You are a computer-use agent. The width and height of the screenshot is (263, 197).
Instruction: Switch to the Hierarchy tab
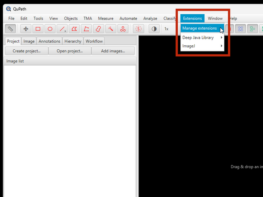coord(73,41)
